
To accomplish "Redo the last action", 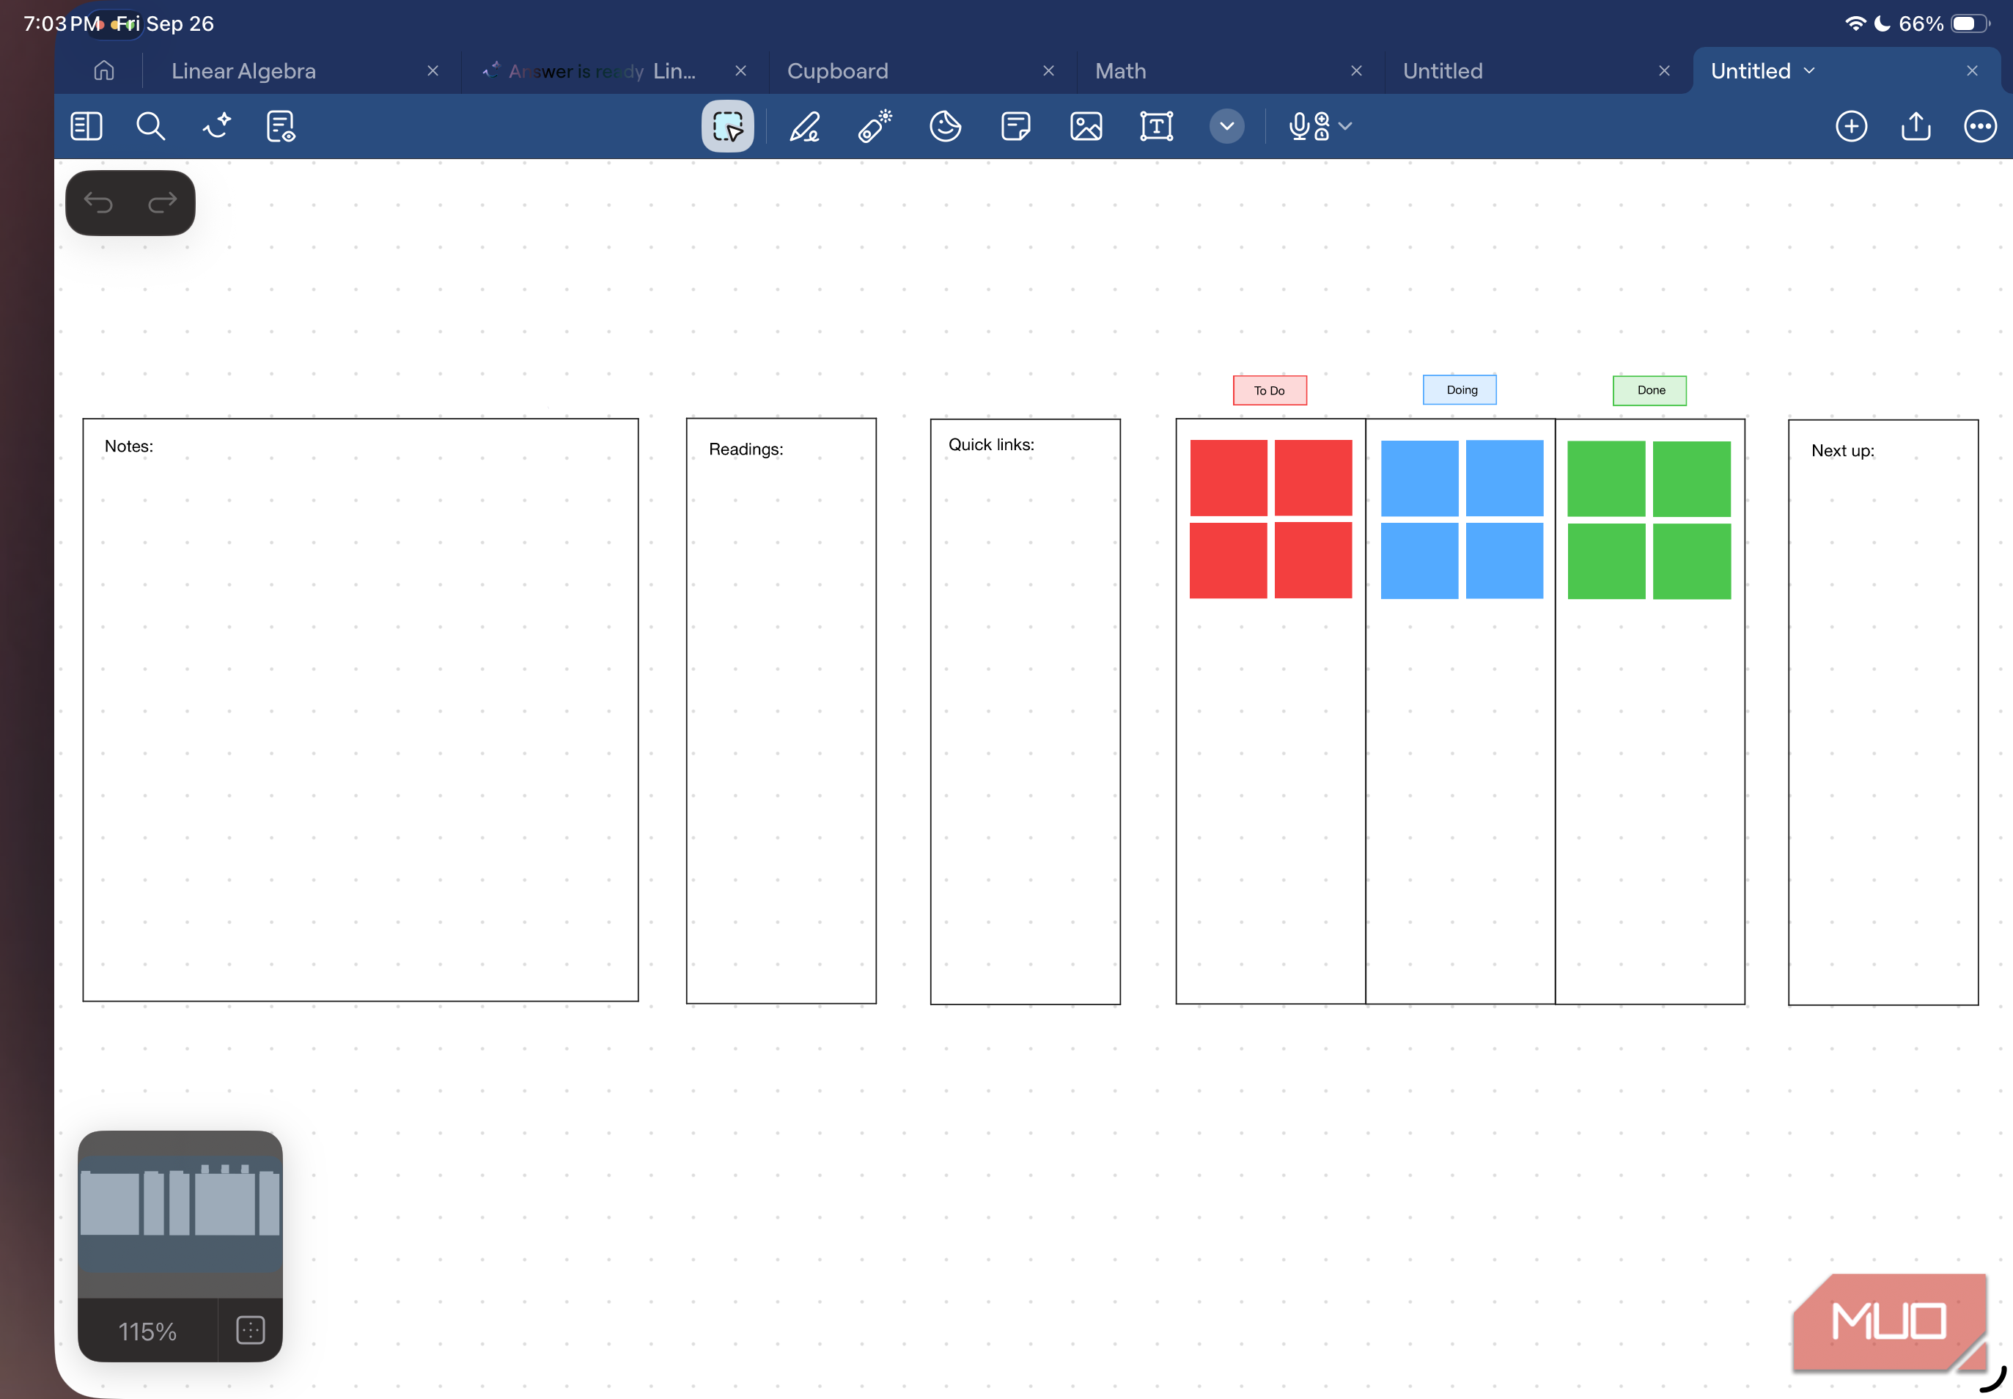I will [x=162, y=203].
